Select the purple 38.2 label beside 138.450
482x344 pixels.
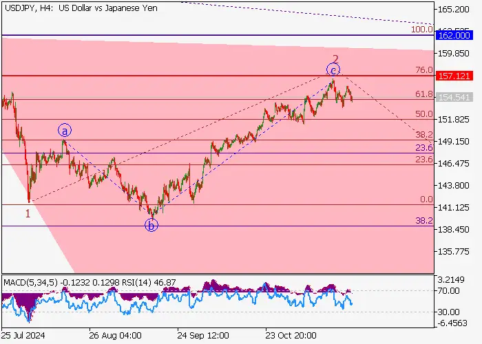click(x=424, y=221)
